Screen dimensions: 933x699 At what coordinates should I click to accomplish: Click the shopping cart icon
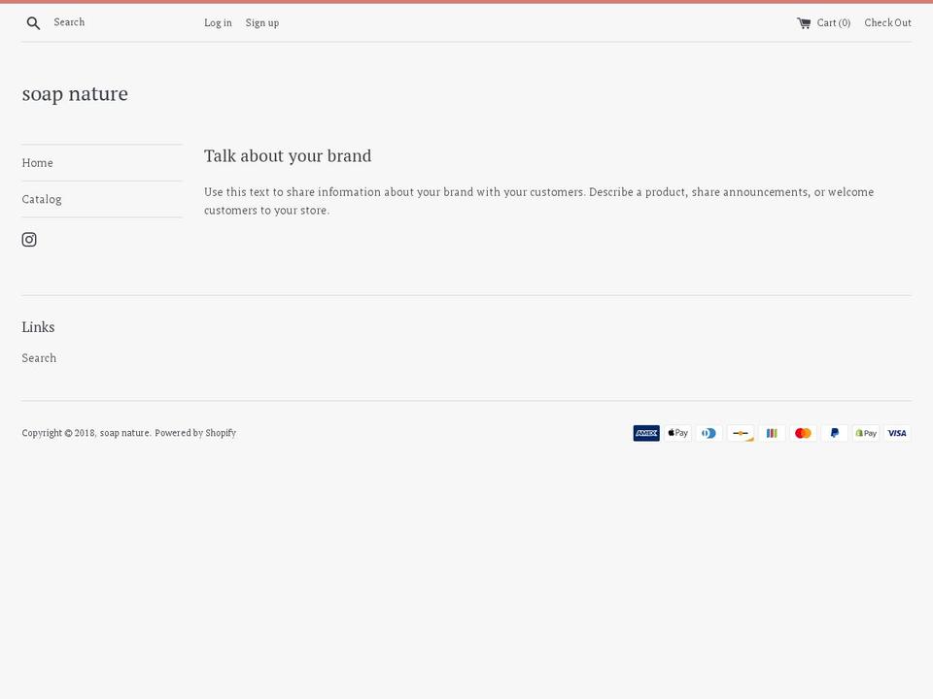(x=804, y=23)
